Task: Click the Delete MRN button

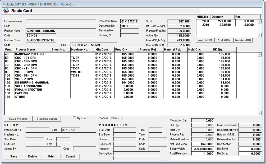Action: point(243,40)
